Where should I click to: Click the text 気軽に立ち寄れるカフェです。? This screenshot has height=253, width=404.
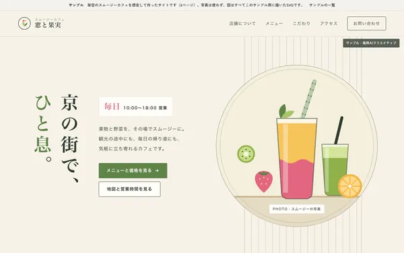click(132, 148)
